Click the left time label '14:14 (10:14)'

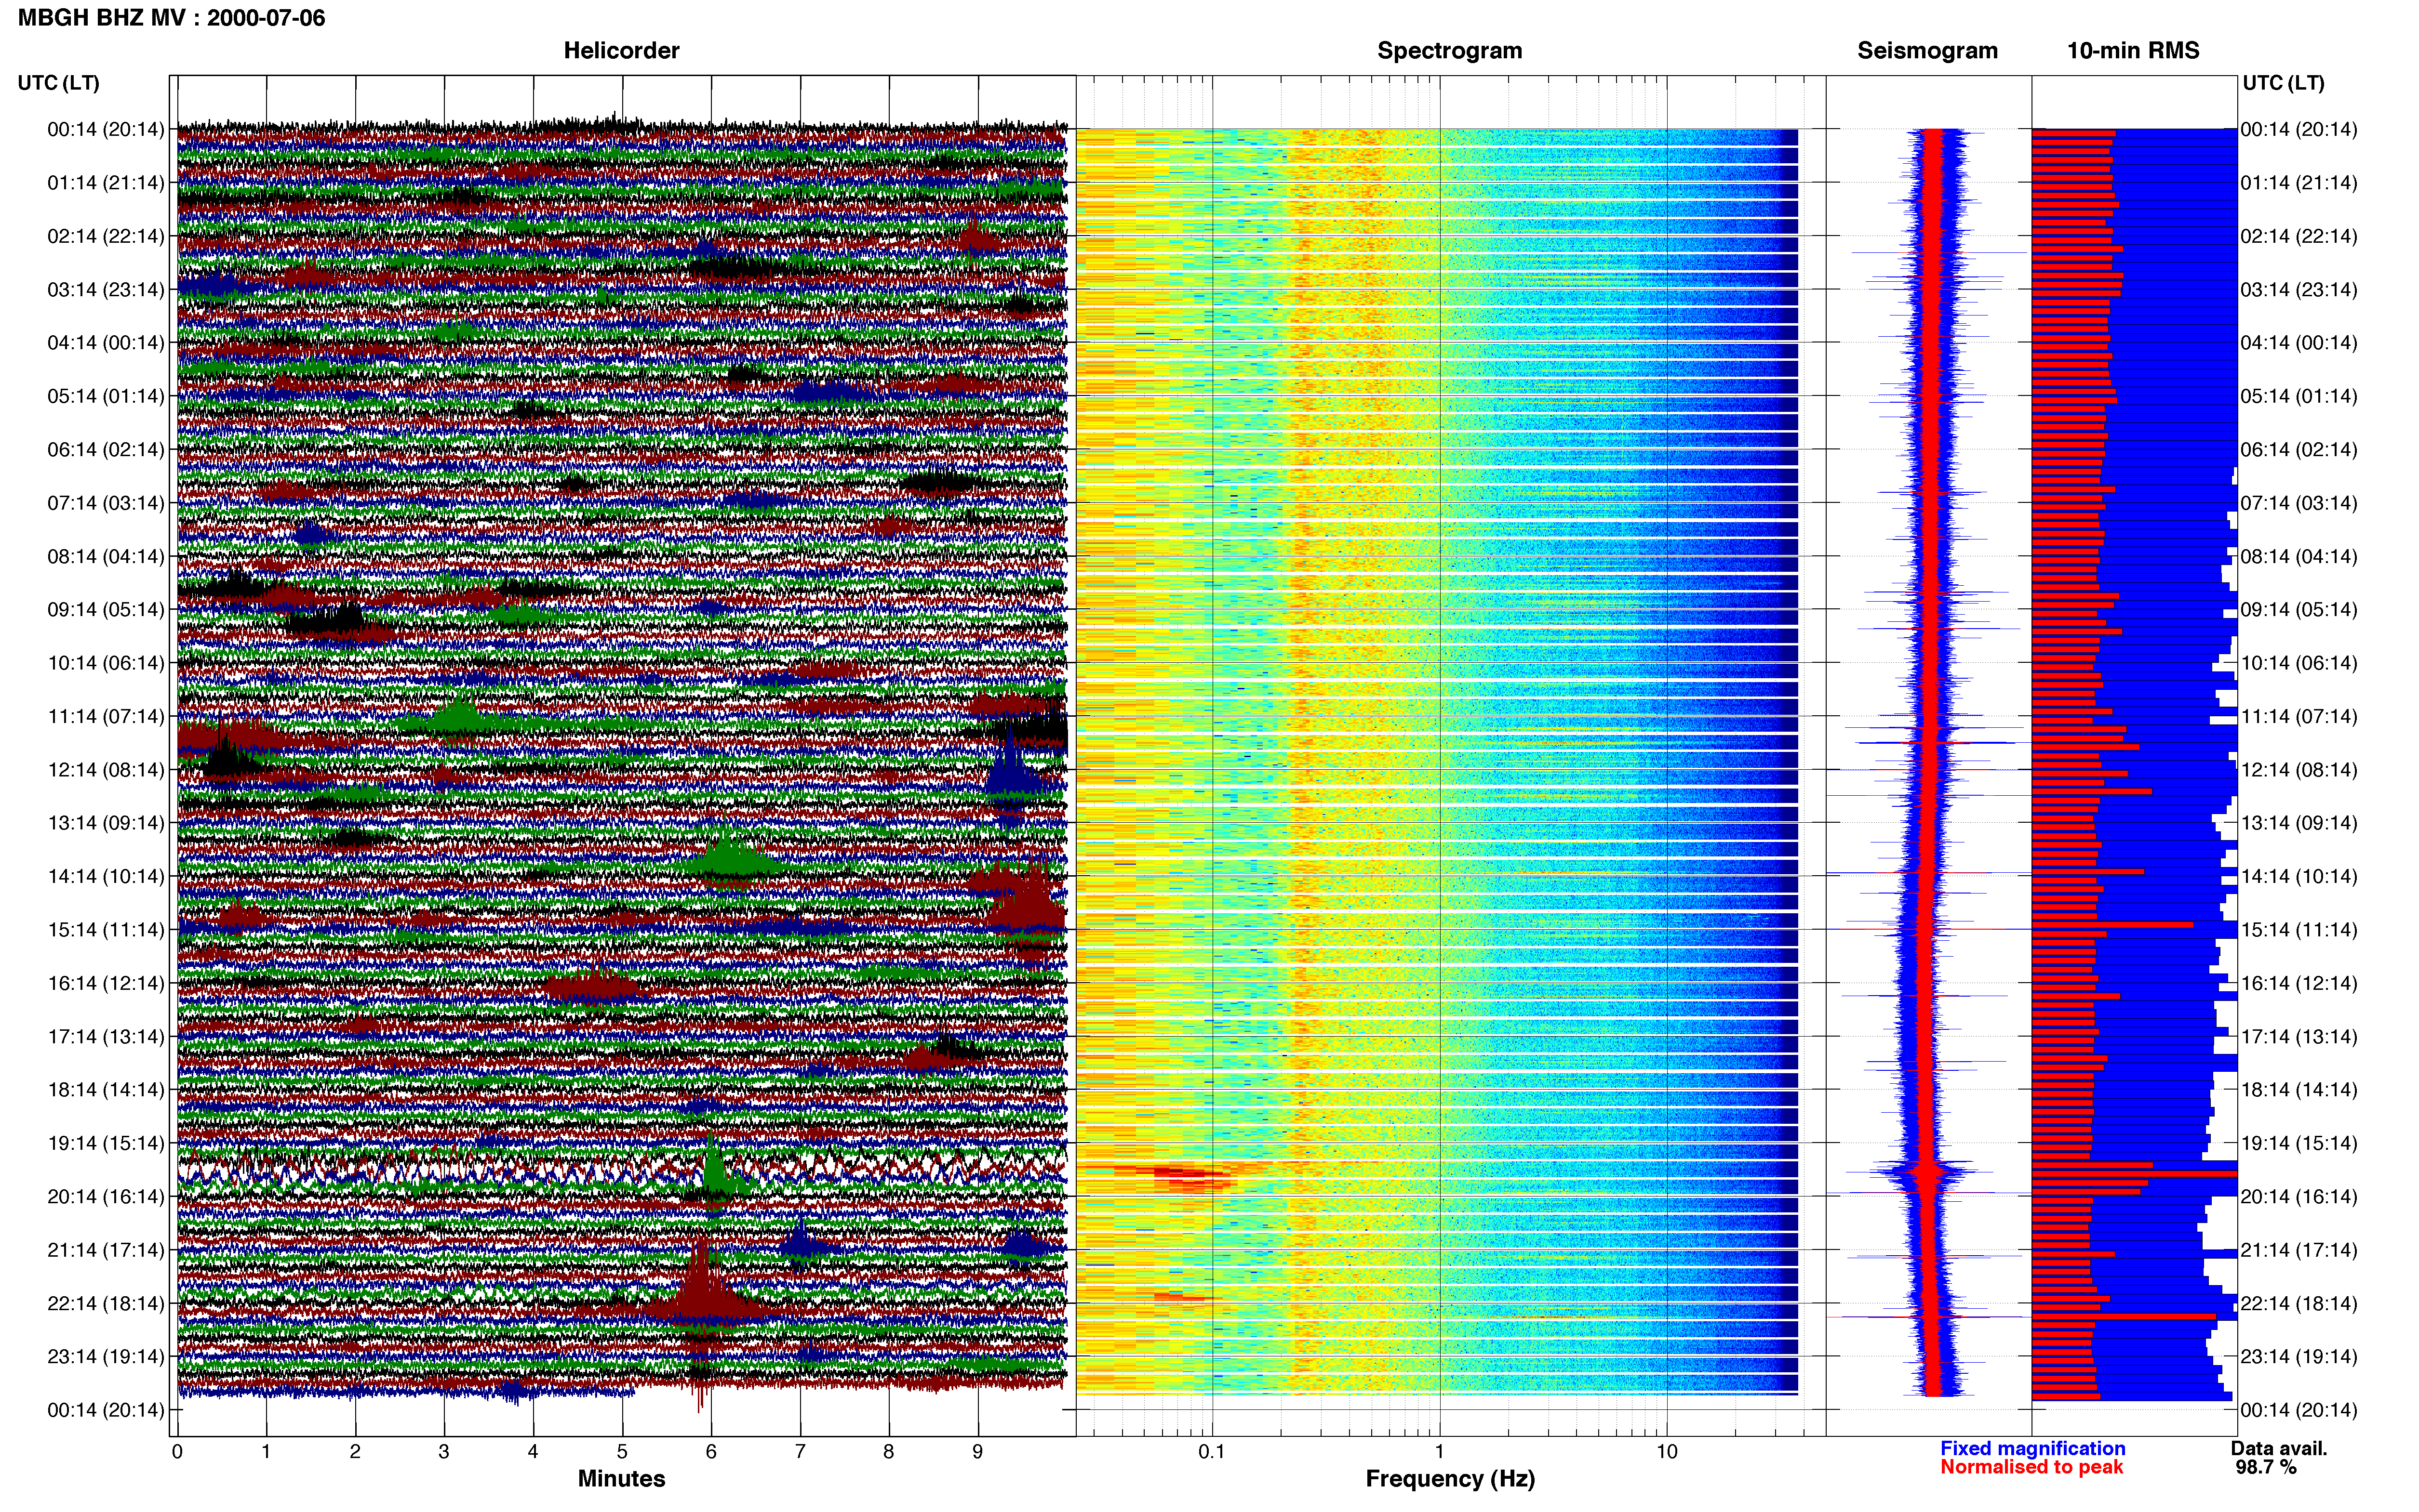106,876
